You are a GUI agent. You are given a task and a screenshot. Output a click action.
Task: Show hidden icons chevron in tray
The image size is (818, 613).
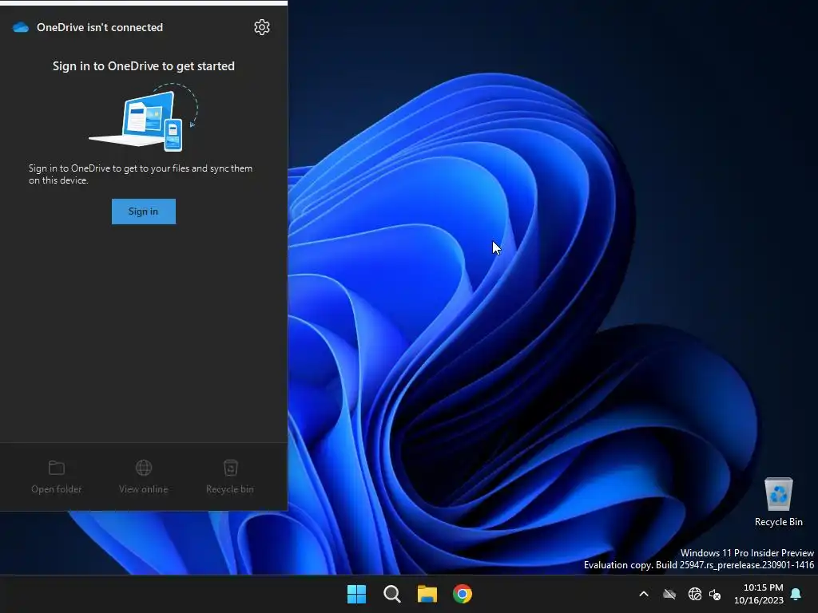[x=644, y=594]
